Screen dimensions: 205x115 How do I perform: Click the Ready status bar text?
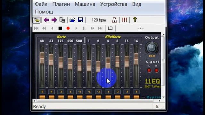tap(39, 107)
